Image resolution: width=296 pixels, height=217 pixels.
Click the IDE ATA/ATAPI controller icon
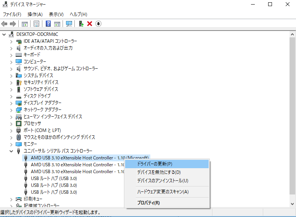point(19,41)
